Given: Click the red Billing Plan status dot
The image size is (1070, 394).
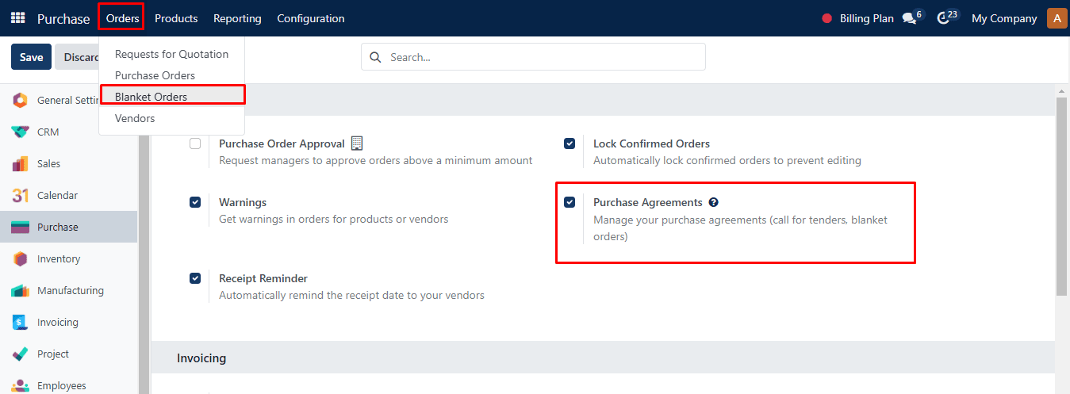Looking at the screenshot, I should pyautogui.click(x=826, y=18).
